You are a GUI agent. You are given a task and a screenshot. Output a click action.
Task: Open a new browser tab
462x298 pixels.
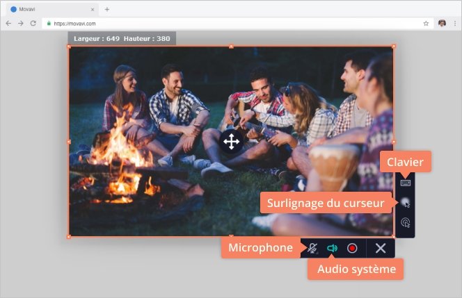(107, 10)
